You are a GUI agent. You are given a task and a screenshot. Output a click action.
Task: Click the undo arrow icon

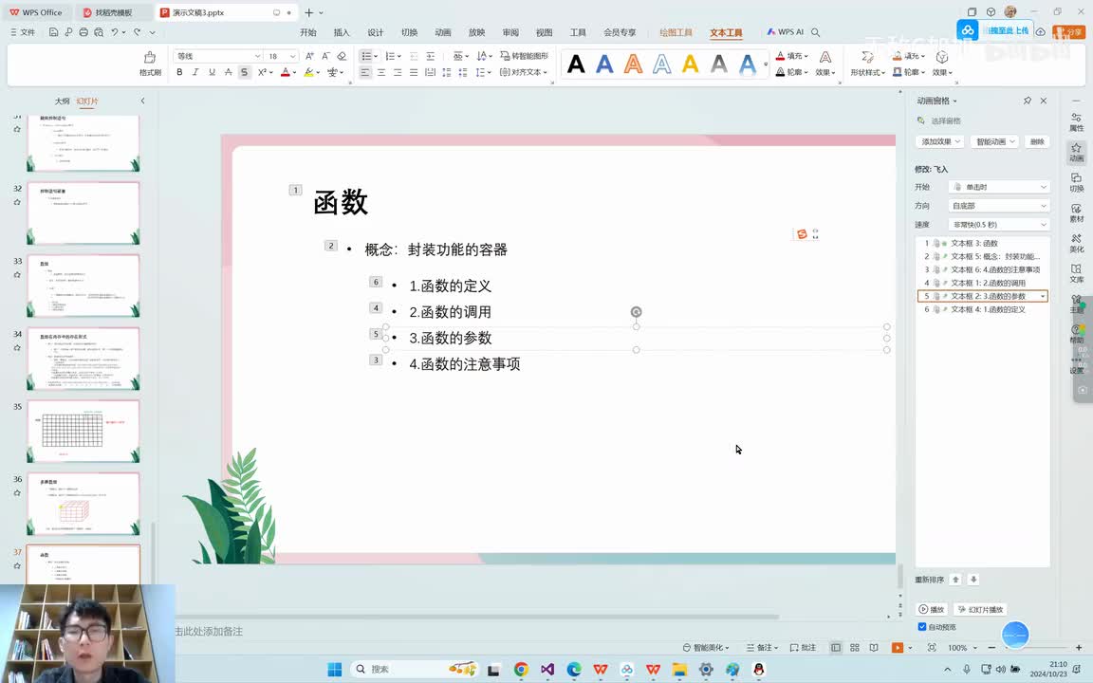[114, 32]
